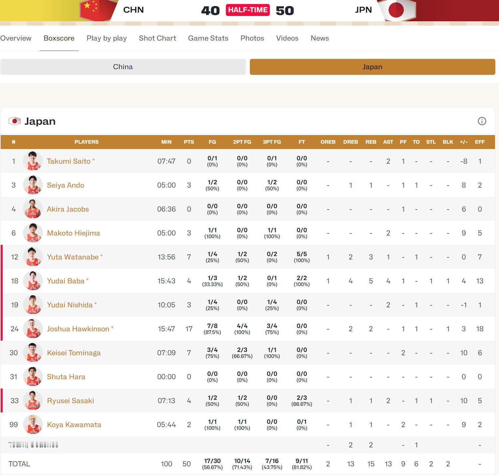Click the team total 17/30 field goals cell
This screenshot has width=499, height=475.
(212, 464)
